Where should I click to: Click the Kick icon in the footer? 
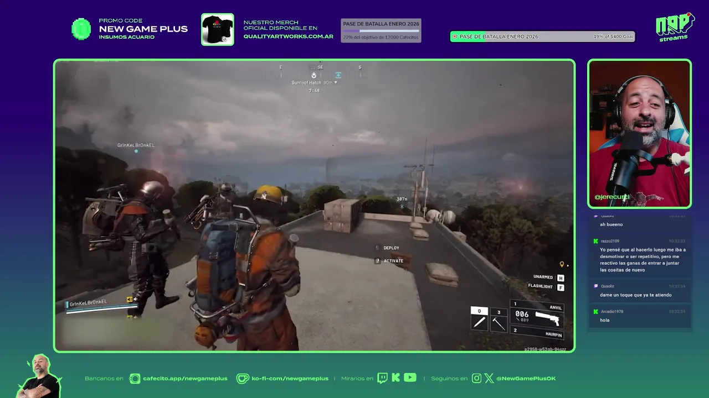pyautogui.click(x=395, y=378)
